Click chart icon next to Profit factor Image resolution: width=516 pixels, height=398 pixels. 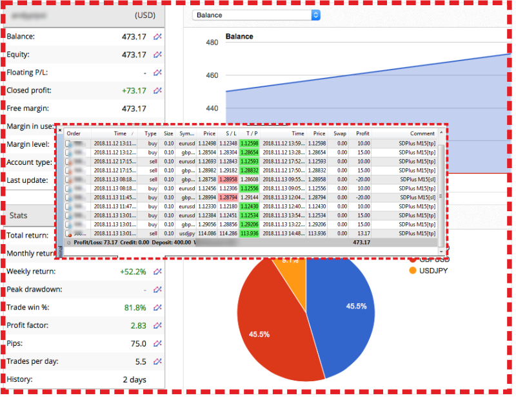pos(157,325)
